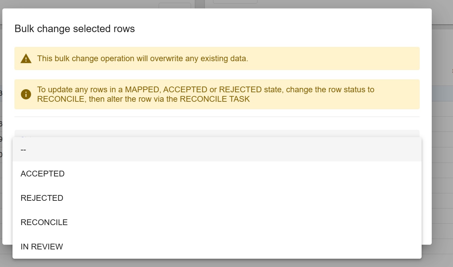
Task: Click the yellow warning triangle icon
Action: [x=26, y=58]
